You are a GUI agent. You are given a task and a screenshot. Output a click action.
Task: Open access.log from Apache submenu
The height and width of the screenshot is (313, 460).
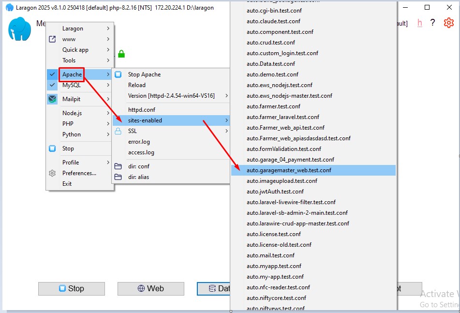click(x=171, y=152)
